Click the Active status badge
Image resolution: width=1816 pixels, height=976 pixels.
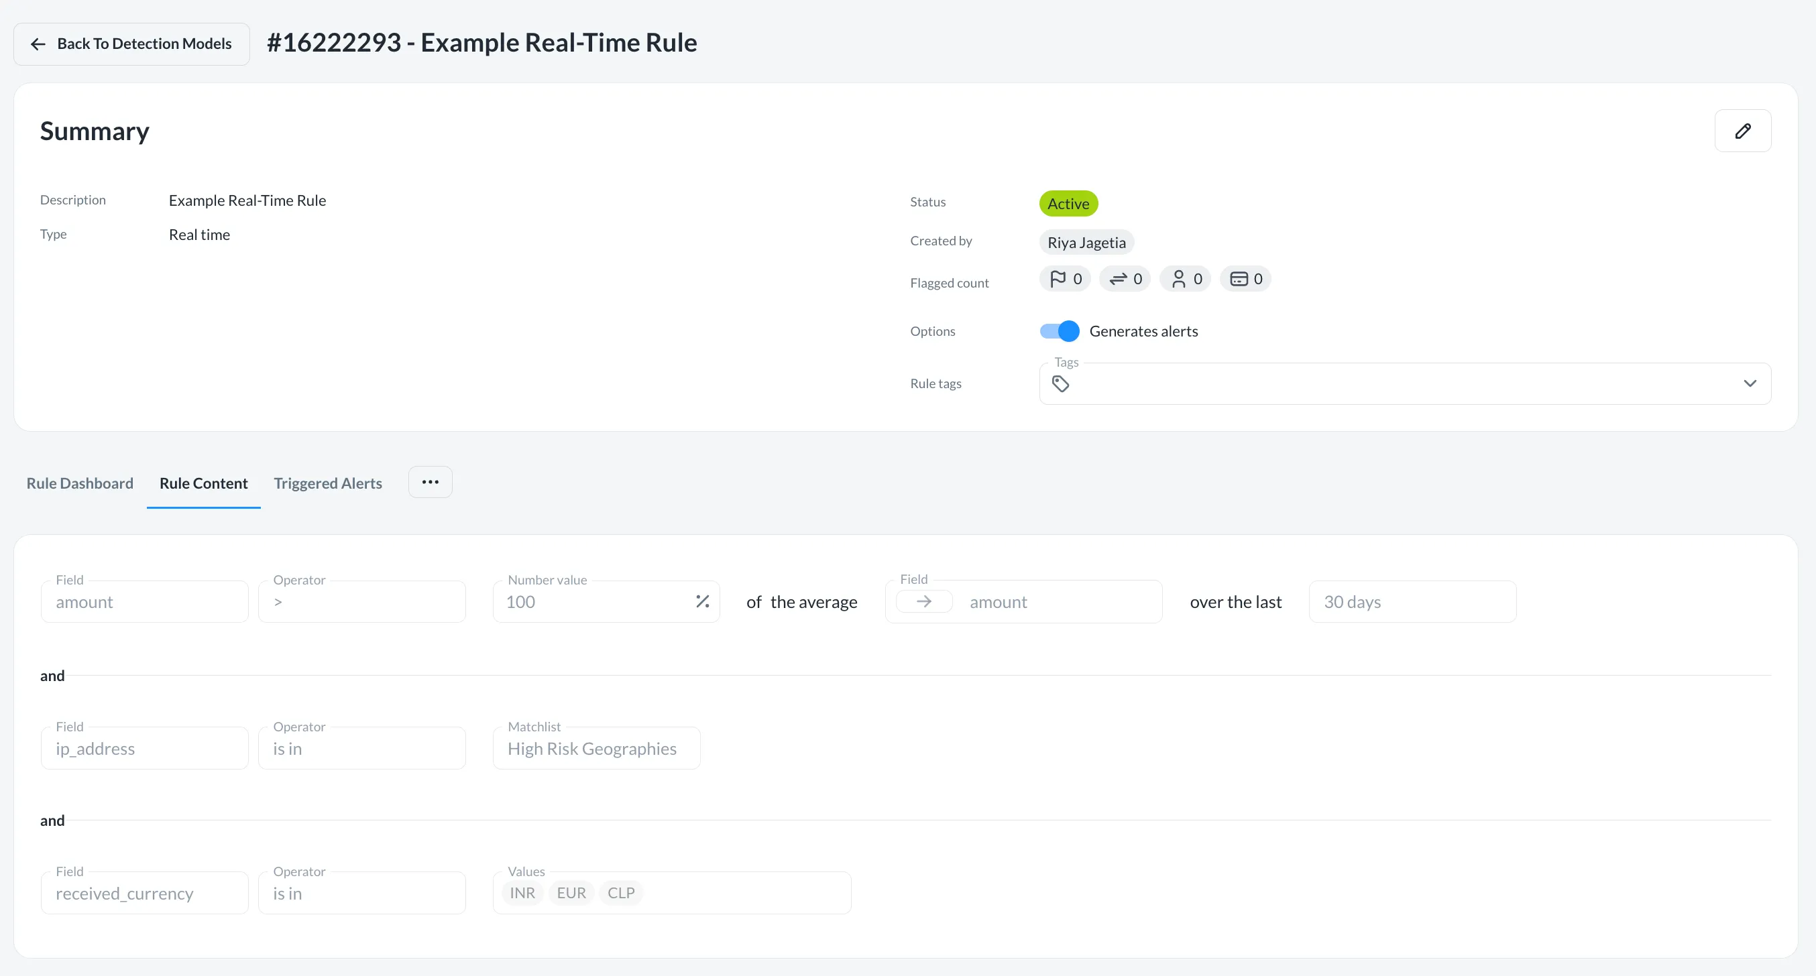[1068, 204]
